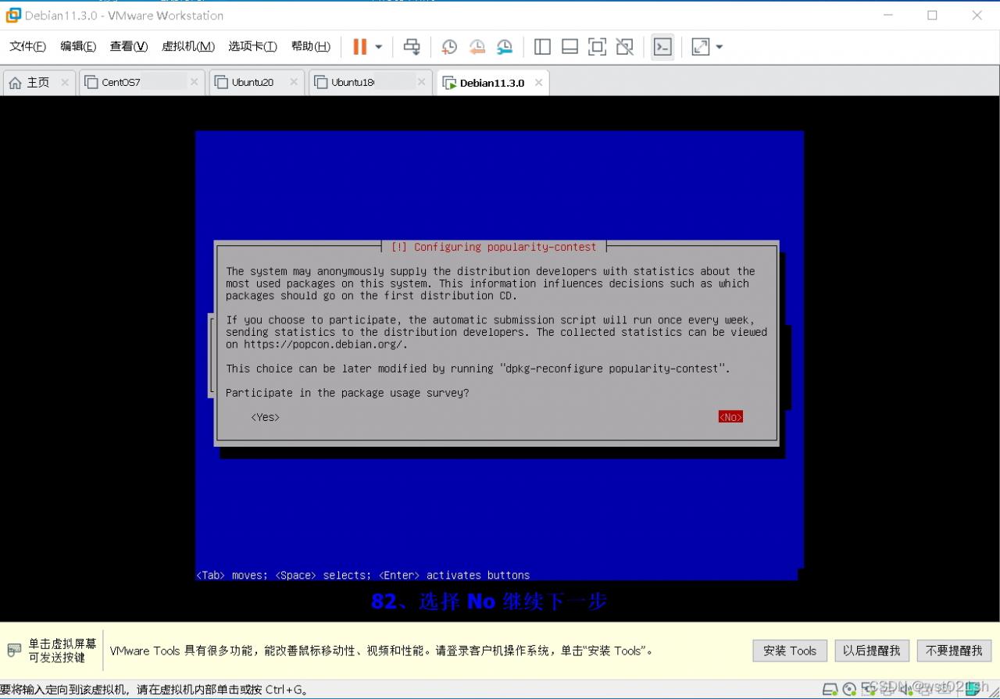The height and width of the screenshot is (699, 1000).
Task: Click the stretch guest display icon
Action: [701, 47]
